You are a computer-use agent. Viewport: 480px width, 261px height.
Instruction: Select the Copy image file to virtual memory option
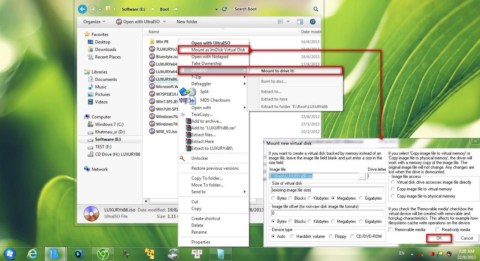coord(393,189)
